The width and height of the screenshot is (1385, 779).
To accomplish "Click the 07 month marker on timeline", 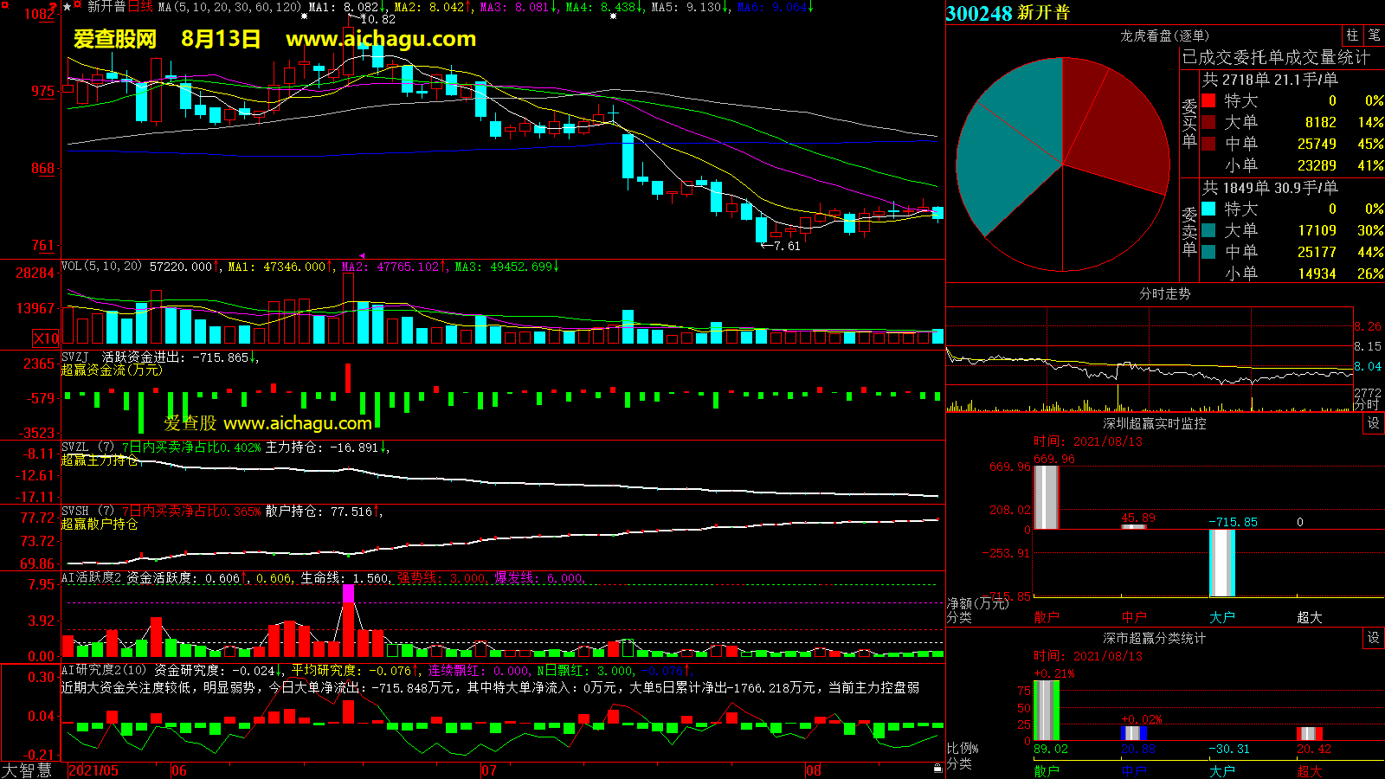I will [x=489, y=770].
